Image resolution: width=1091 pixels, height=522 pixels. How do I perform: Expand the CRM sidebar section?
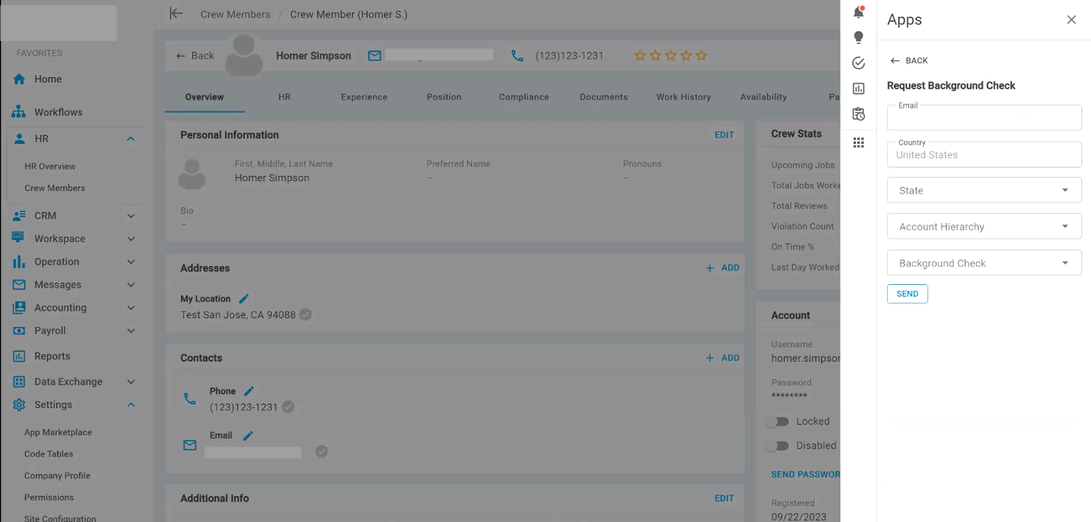coord(131,216)
